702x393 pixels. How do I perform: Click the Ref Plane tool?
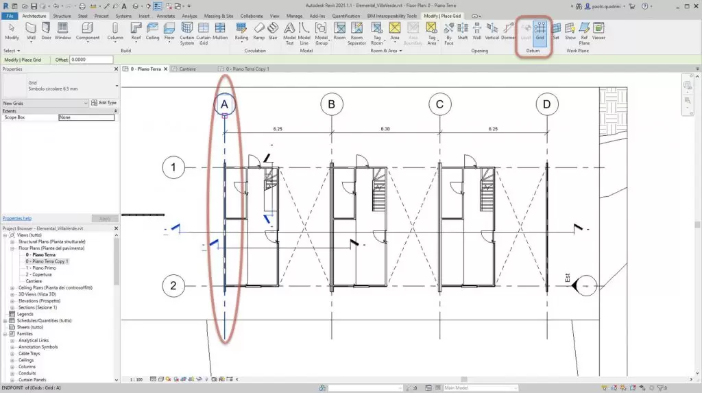coord(584,31)
